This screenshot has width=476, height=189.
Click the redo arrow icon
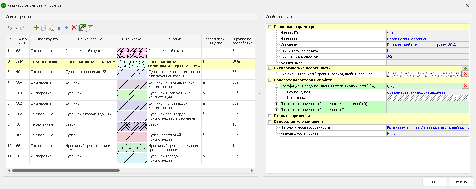(22, 28)
